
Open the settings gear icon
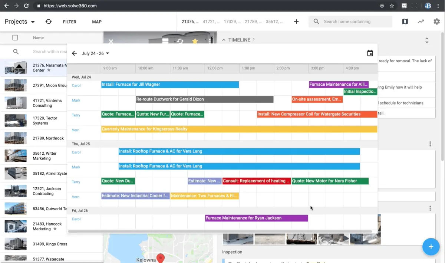tap(436, 22)
